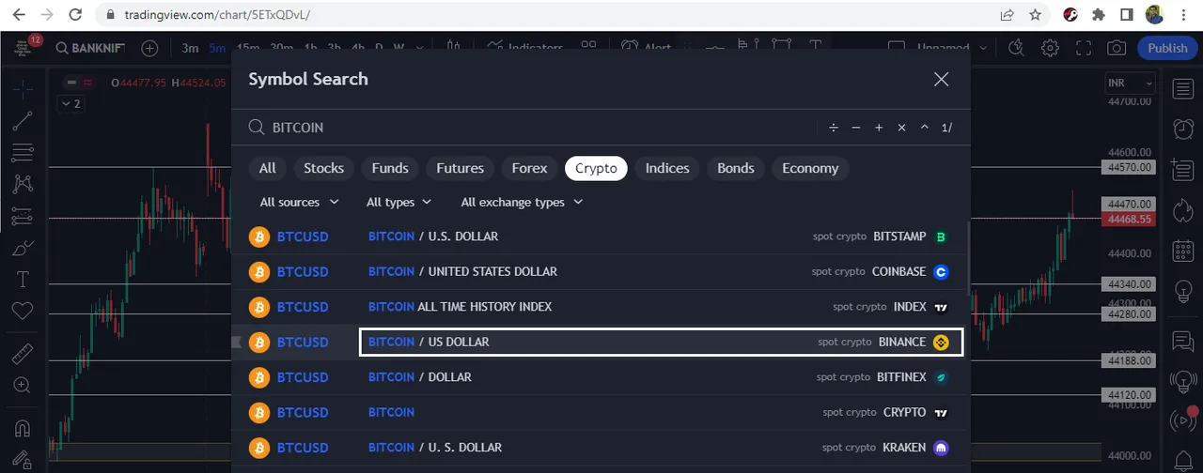Switch to the Indices category tab
This screenshot has width=1203, height=473.
pyautogui.click(x=667, y=168)
